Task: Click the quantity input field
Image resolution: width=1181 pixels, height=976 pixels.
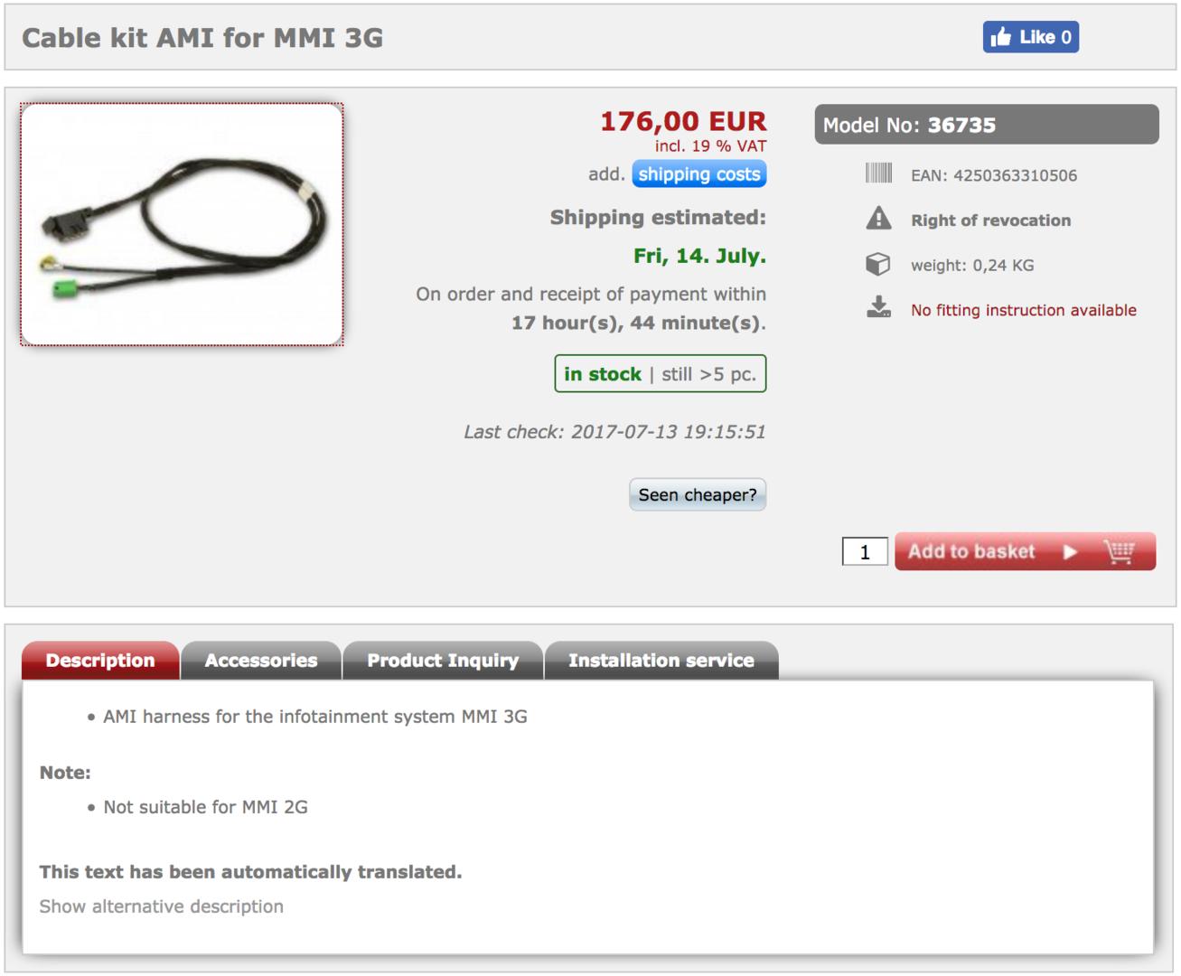Action: 865,551
